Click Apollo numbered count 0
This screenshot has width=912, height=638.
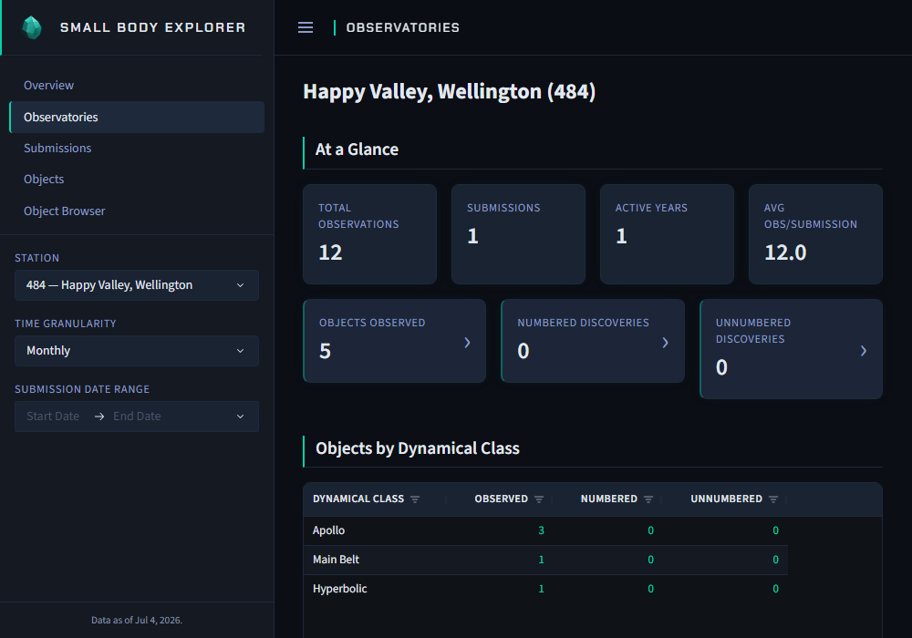pyautogui.click(x=651, y=530)
